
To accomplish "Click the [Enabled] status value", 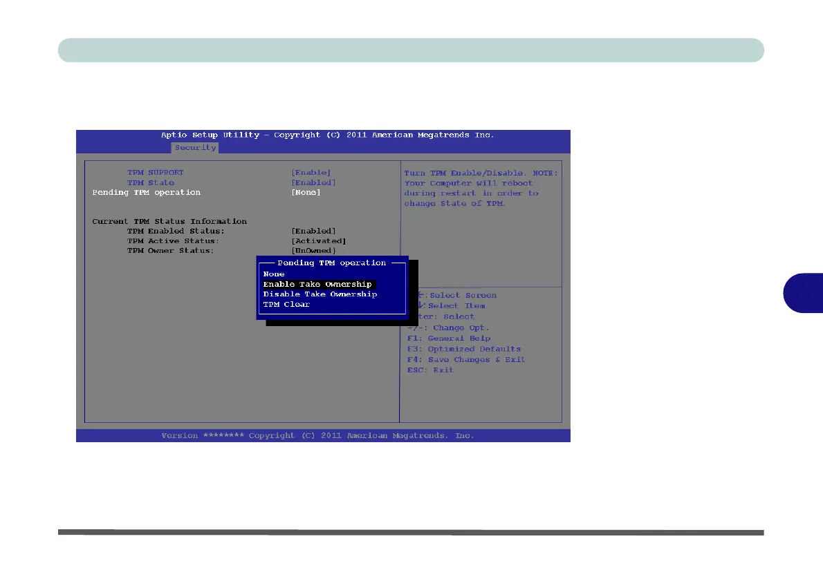I will tap(313, 231).
